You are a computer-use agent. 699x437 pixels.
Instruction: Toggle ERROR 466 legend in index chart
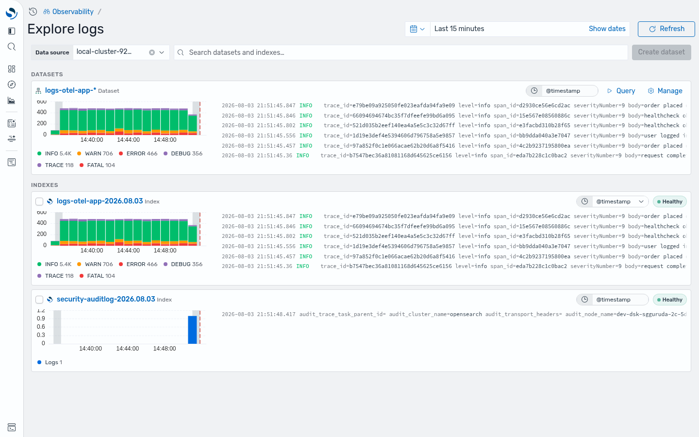click(x=138, y=264)
